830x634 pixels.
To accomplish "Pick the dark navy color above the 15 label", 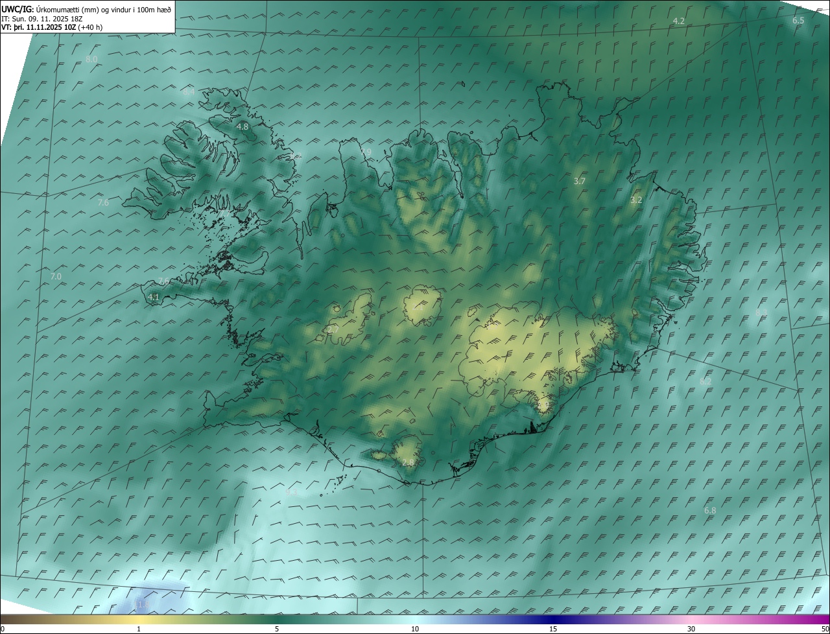I will pyautogui.click(x=553, y=619).
